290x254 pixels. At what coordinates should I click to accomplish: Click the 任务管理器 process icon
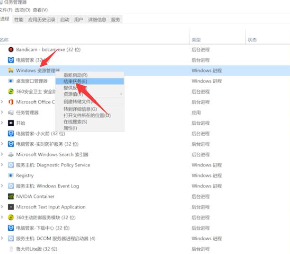pos(11,113)
